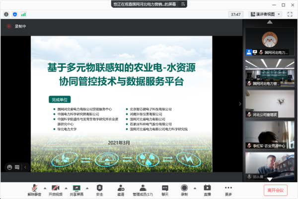The width and height of the screenshot is (298, 199).
Task: Open the 更多 more options menu
Action: (228, 189)
